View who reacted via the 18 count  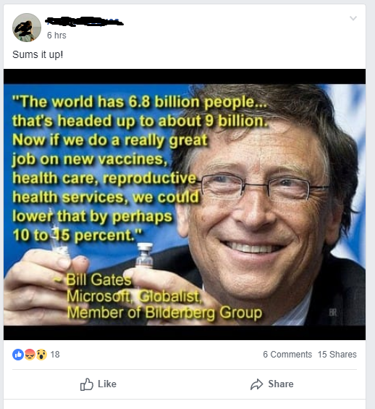point(55,355)
